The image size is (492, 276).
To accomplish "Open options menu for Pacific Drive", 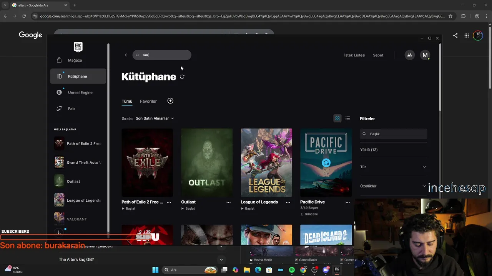I will (x=347, y=202).
